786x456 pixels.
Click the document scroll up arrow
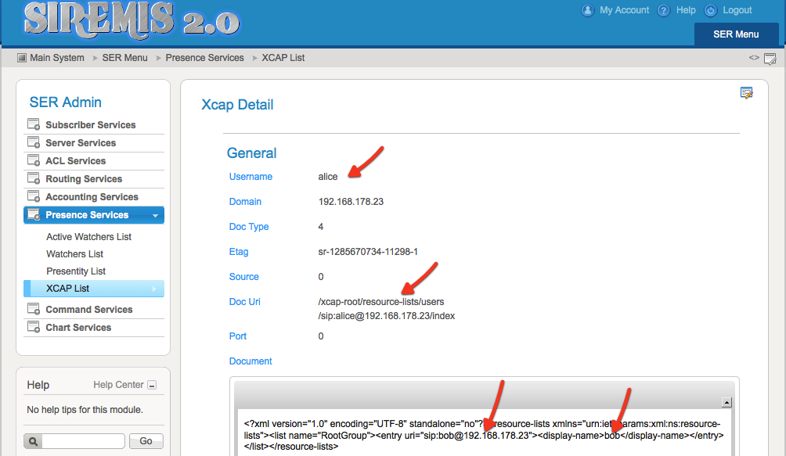[x=726, y=403]
